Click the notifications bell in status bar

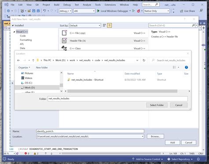(198, 159)
